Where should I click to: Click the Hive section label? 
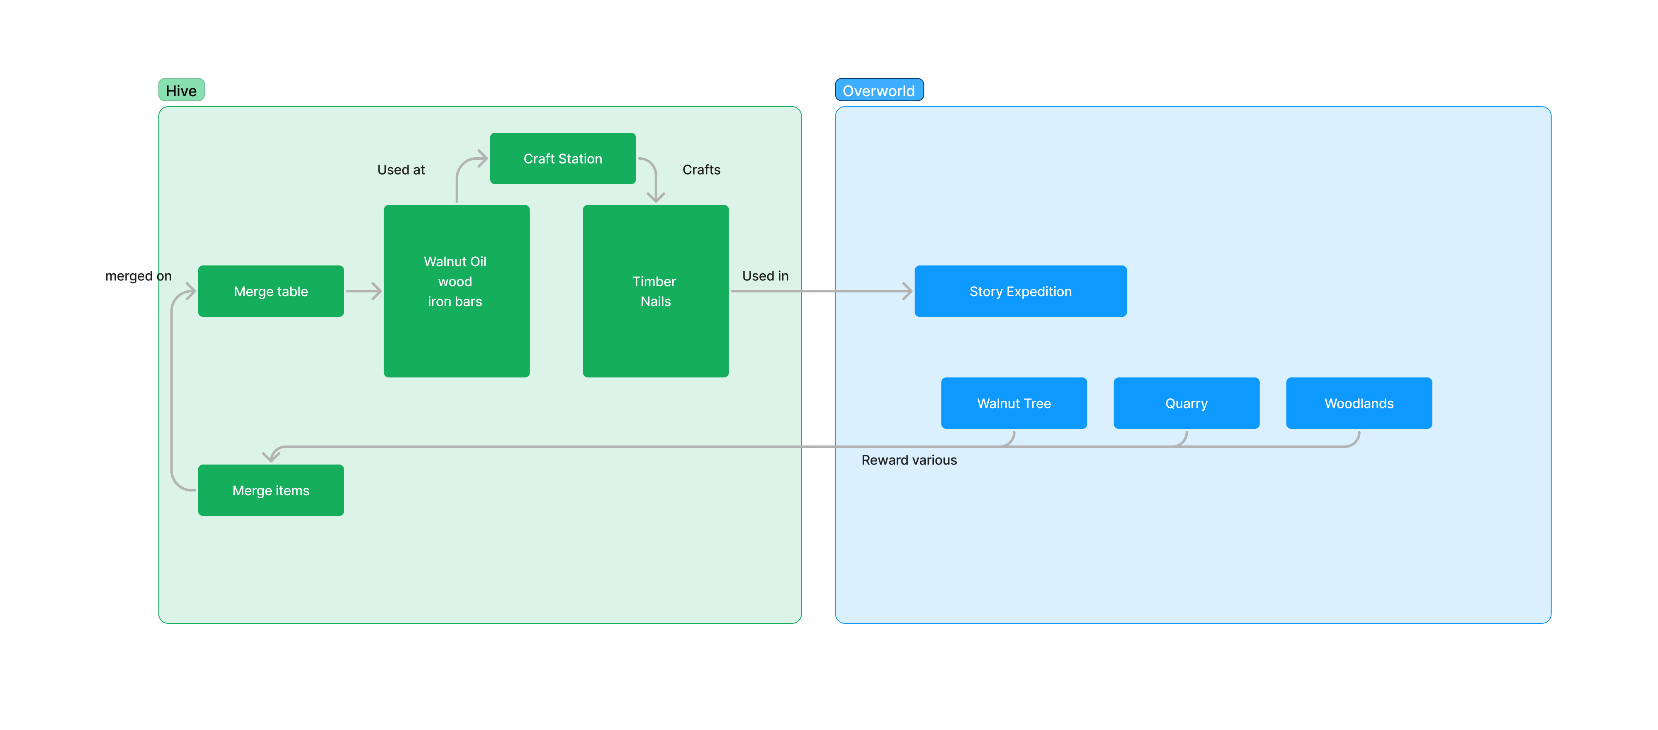click(182, 90)
